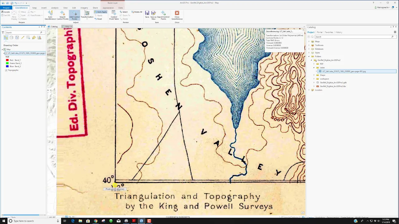Collapse the Folders node in Catalog

(309, 56)
